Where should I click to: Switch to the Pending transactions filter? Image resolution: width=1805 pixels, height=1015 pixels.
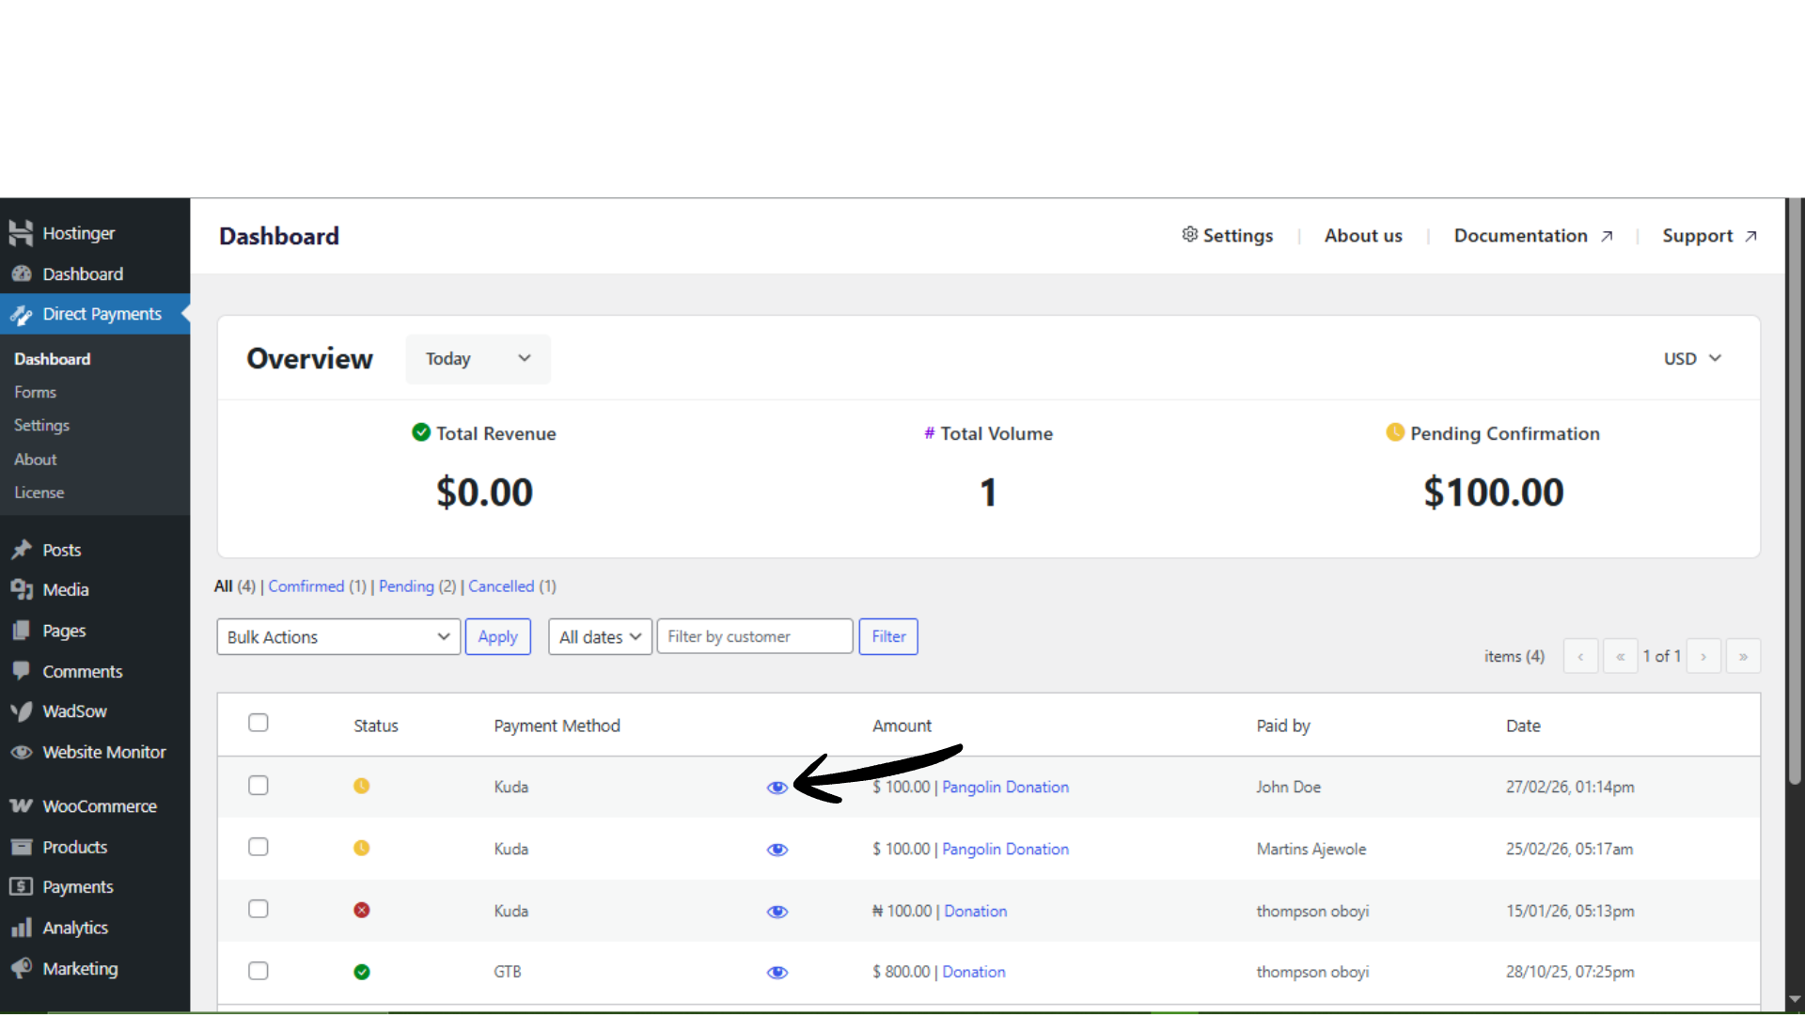pos(406,586)
